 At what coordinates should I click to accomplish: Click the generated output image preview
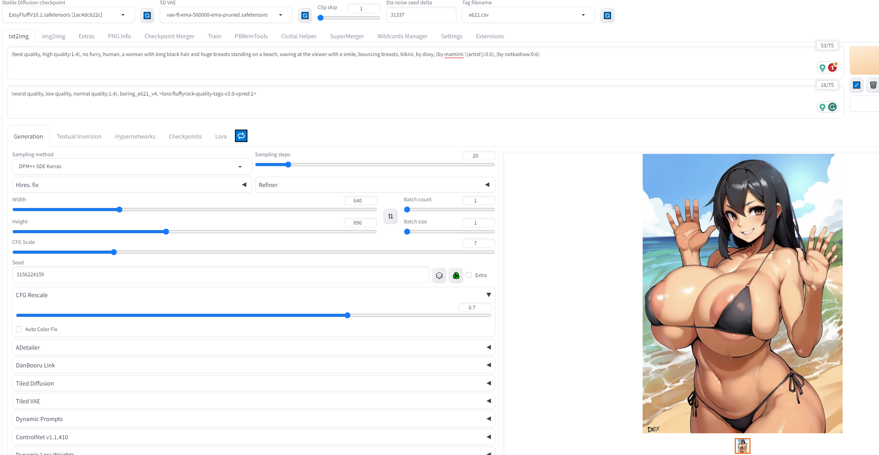743,294
